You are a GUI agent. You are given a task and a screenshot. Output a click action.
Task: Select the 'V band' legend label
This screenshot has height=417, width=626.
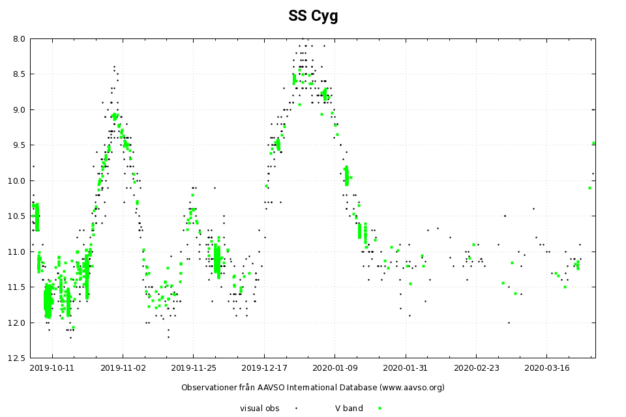(x=349, y=408)
